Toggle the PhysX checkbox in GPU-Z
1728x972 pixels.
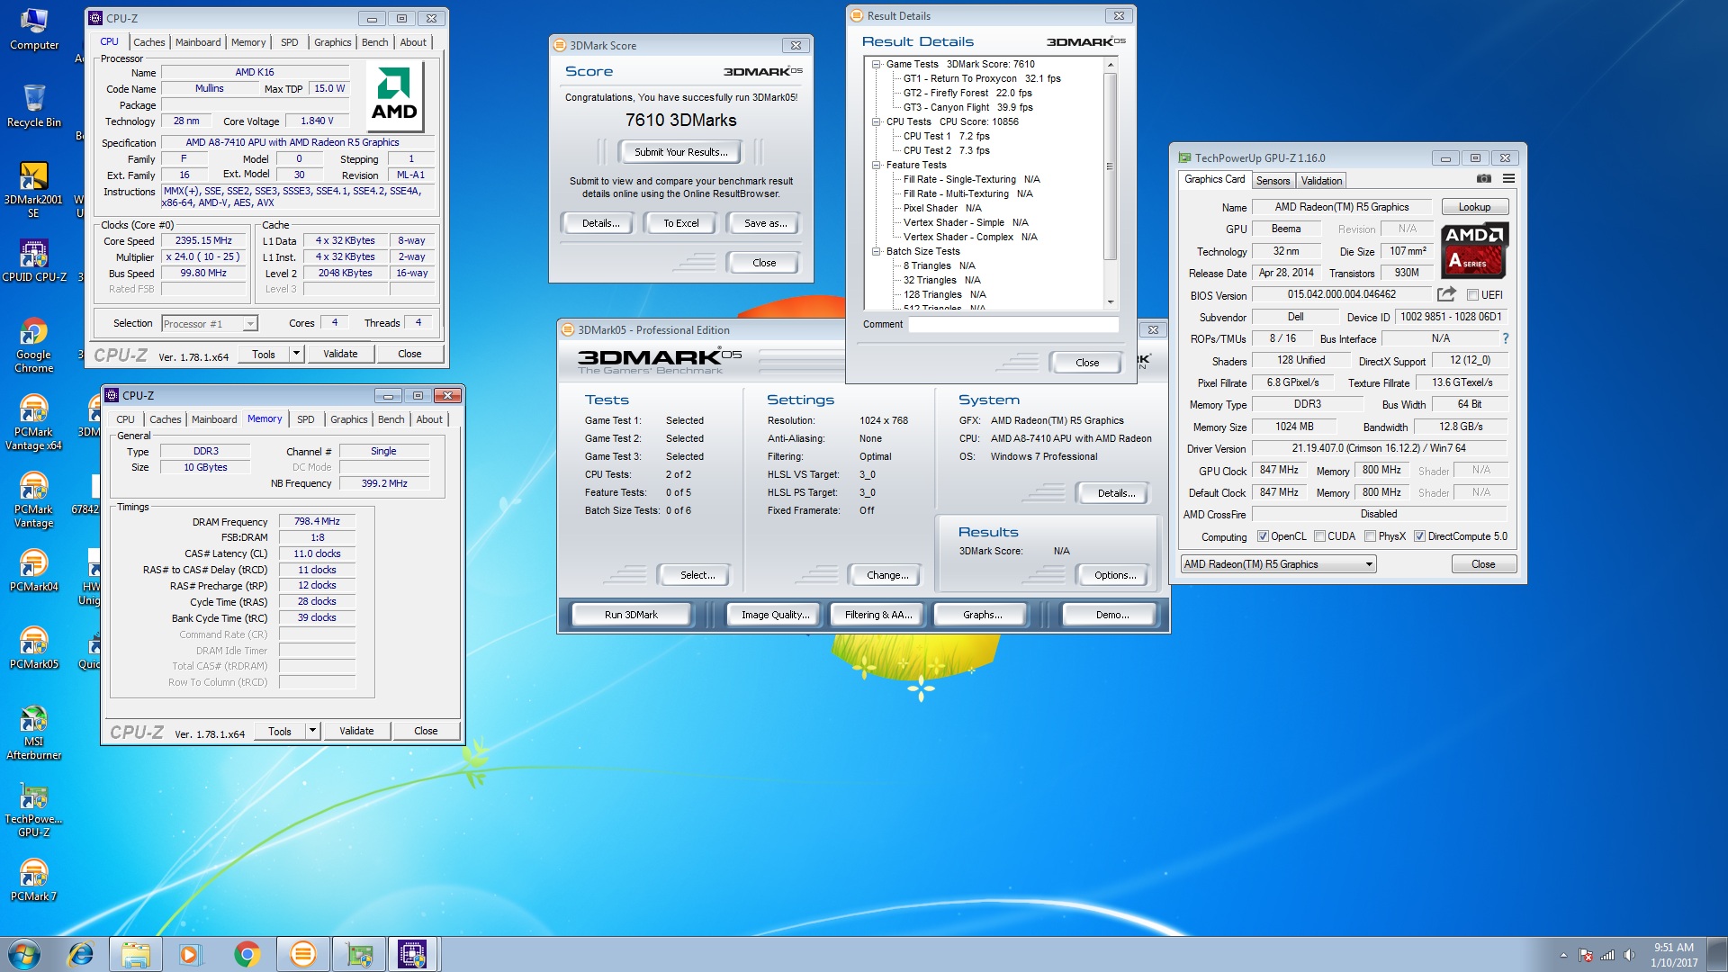[x=1370, y=536]
